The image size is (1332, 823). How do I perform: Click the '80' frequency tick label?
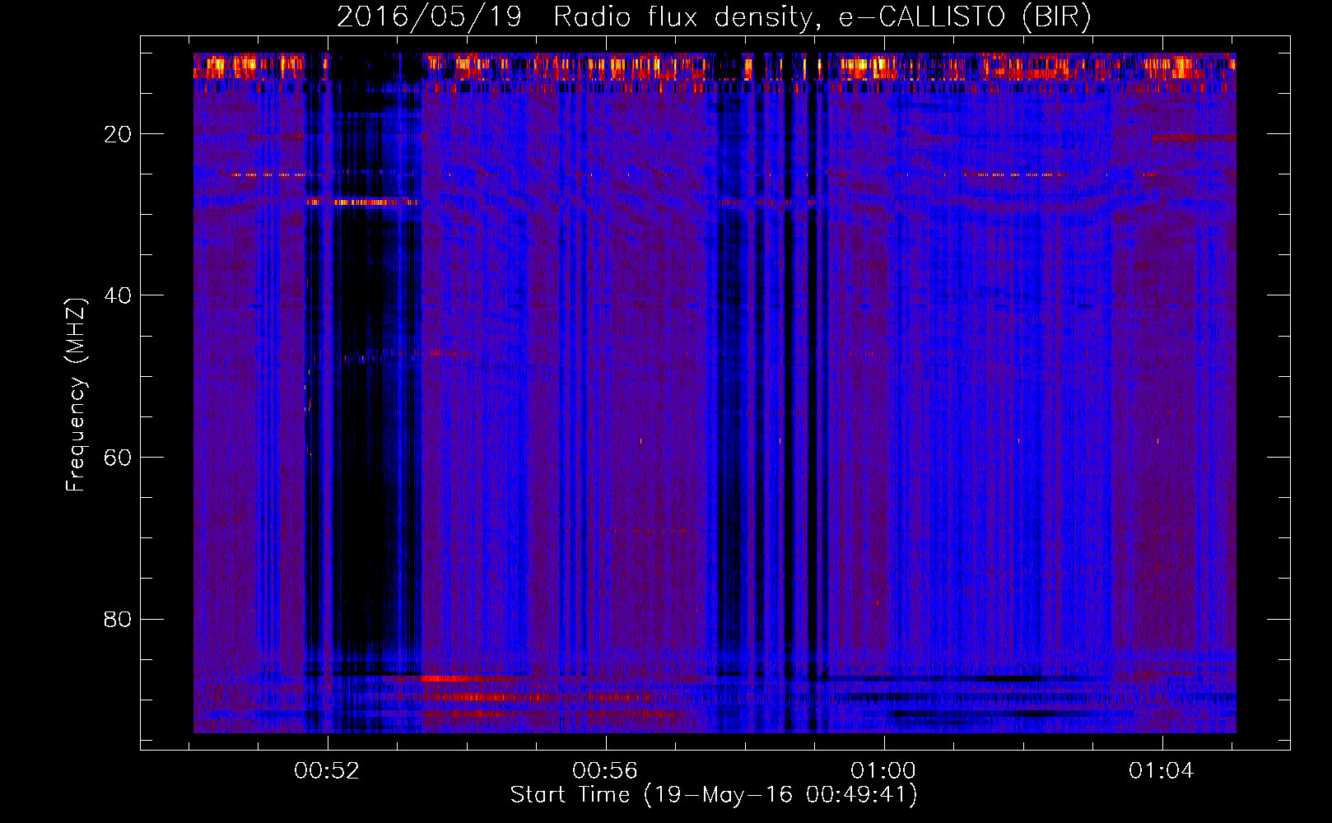pos(118,619)
